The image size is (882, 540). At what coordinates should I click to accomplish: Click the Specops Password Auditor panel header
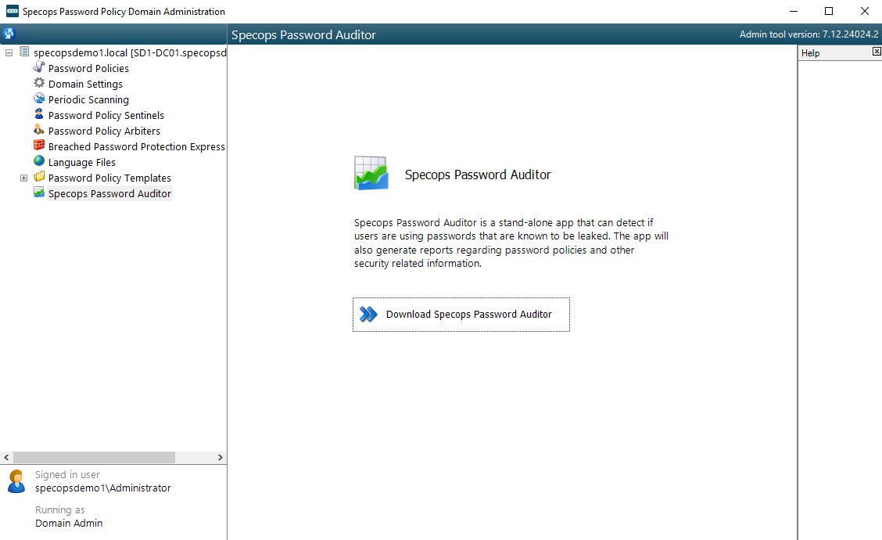click(303, 35)
